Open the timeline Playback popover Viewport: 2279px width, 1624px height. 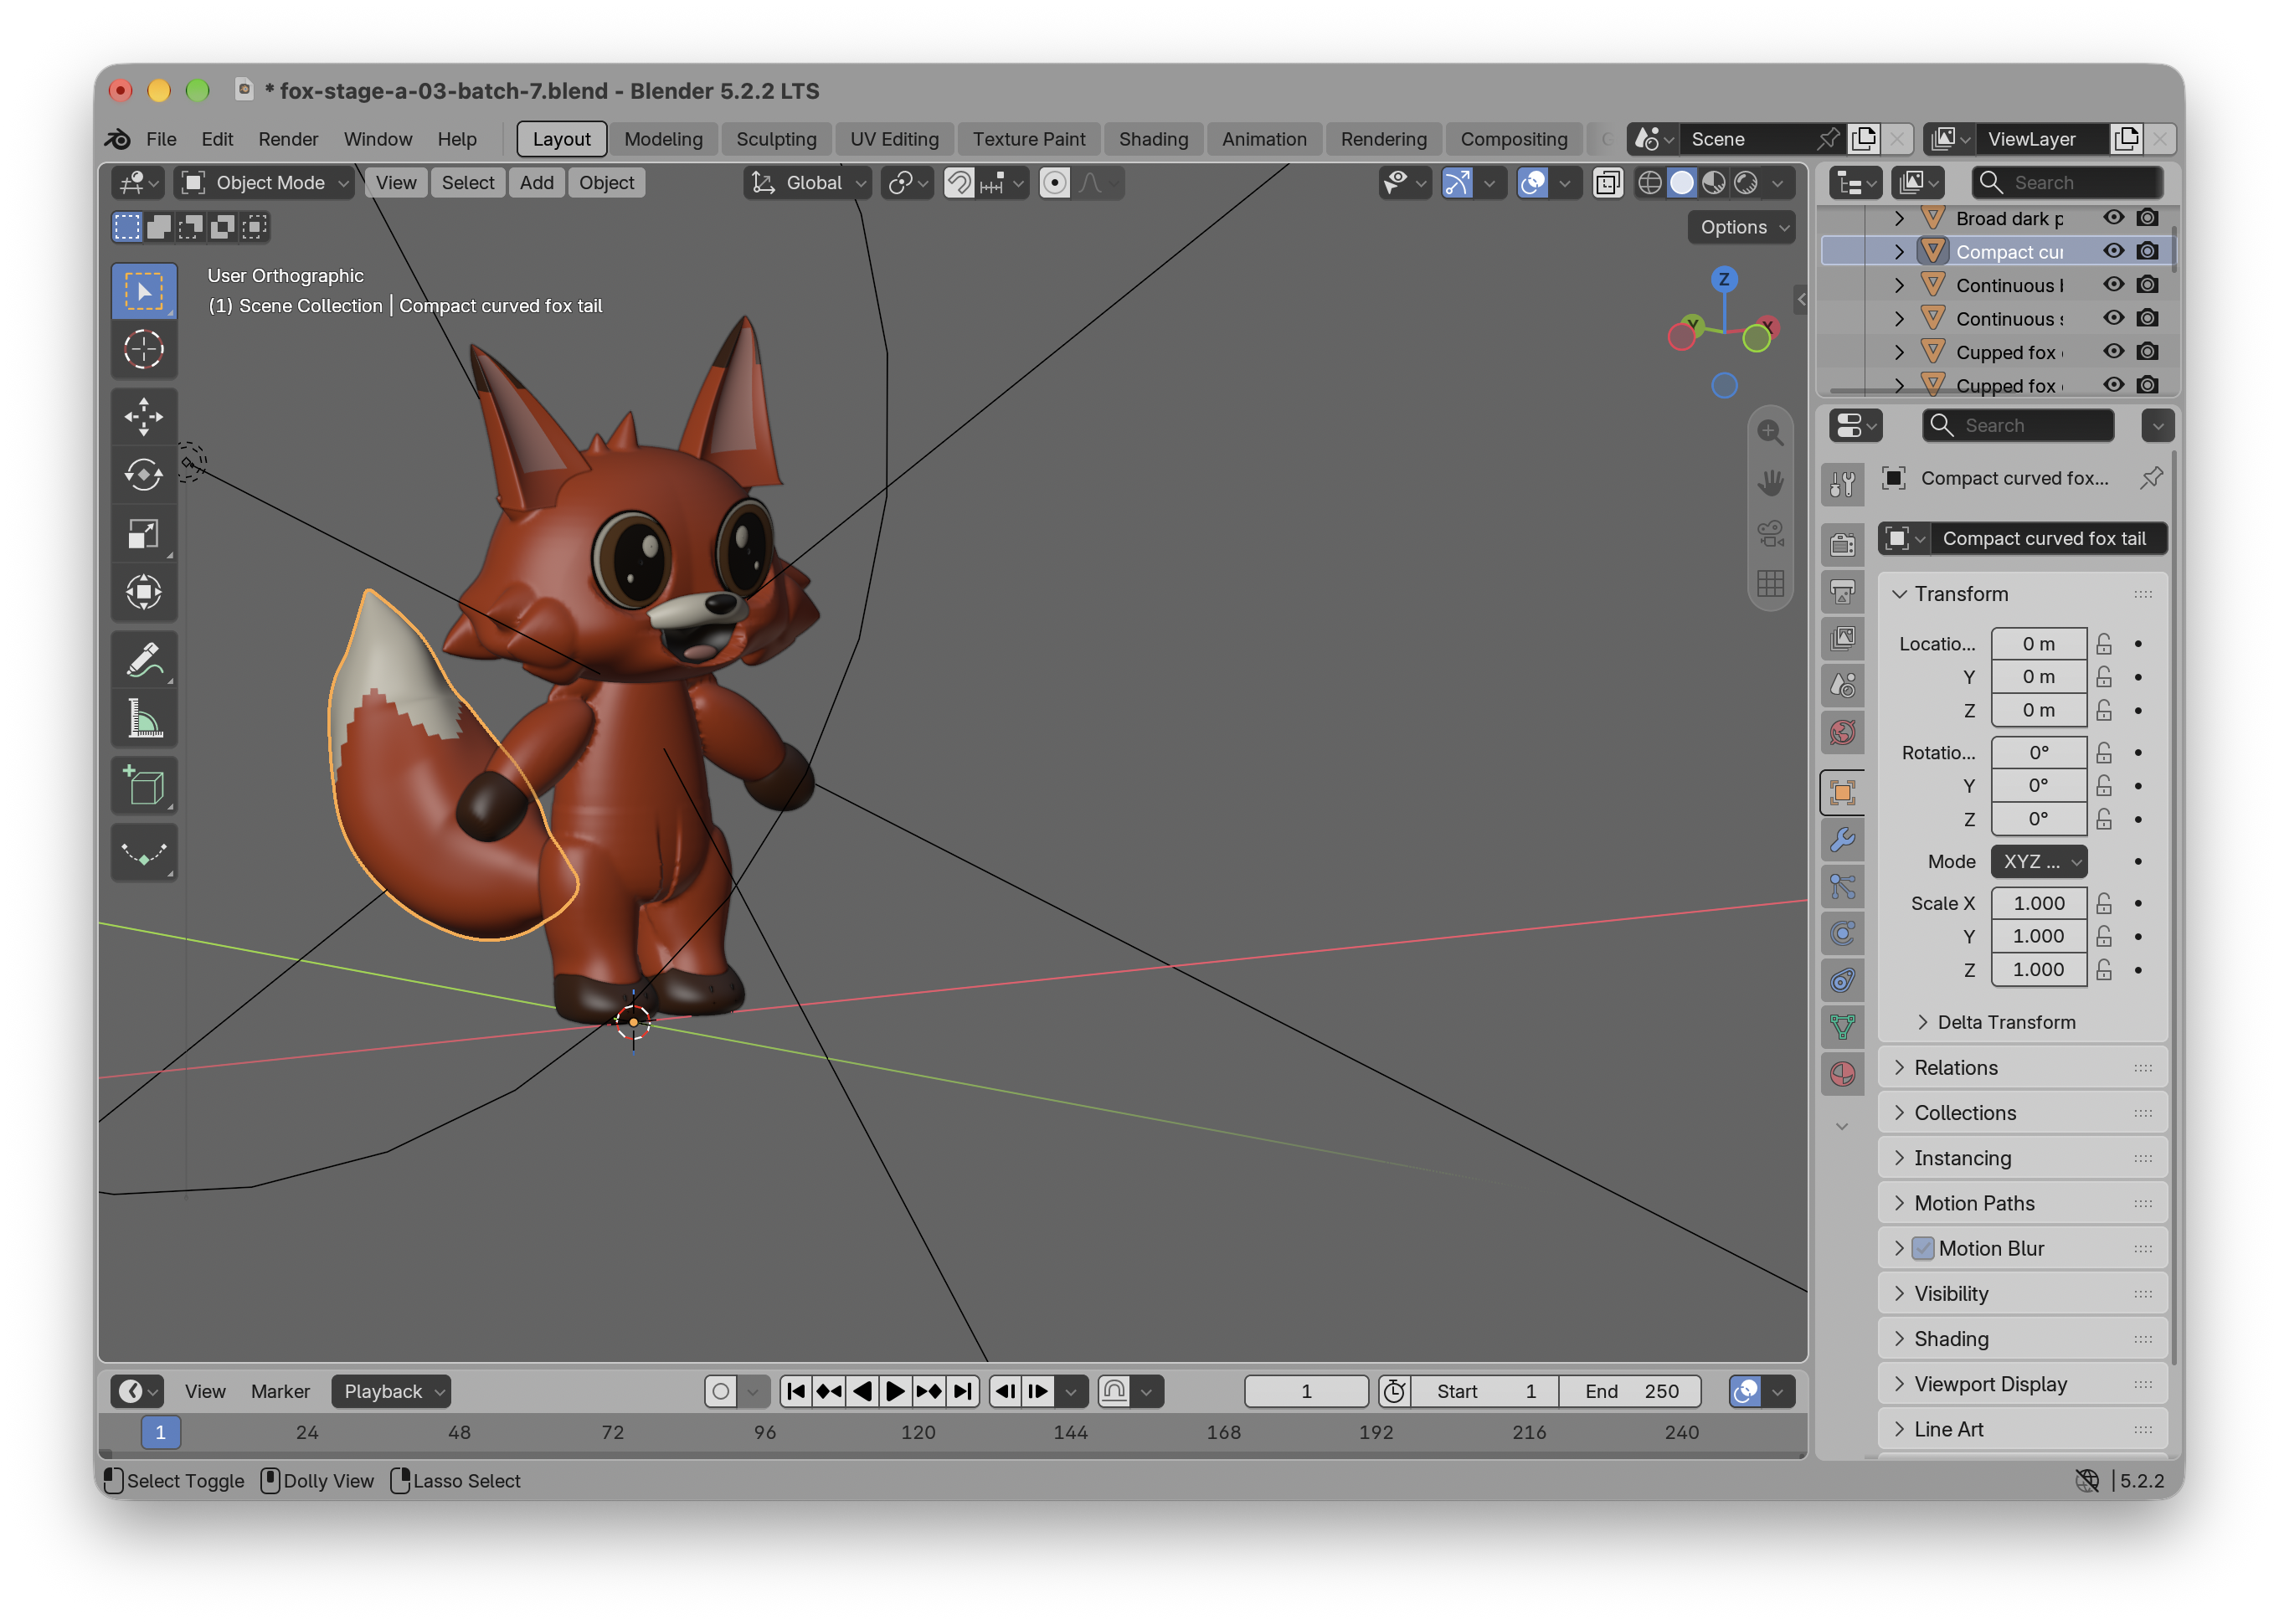(391, 1391)
